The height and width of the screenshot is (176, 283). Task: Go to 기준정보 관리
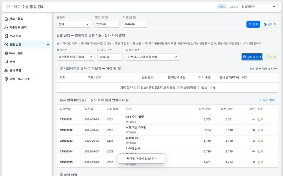tap(27, 27)
